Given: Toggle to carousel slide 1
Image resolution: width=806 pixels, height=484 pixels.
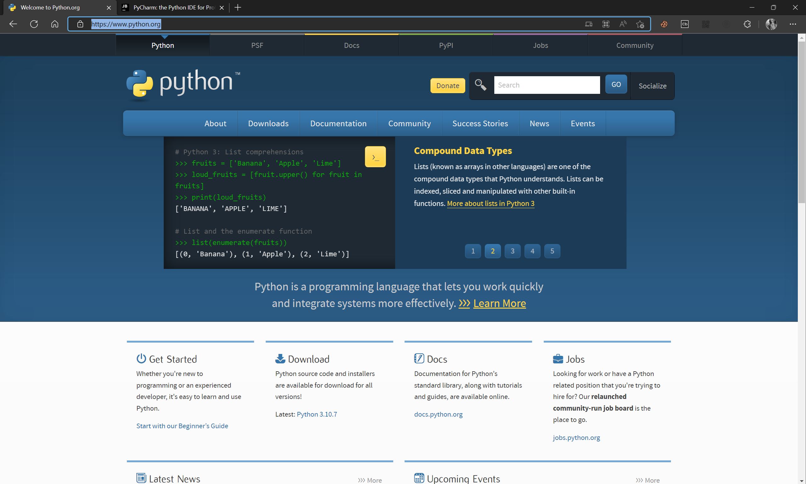Looking at the screenshot, I should point(473,251).
